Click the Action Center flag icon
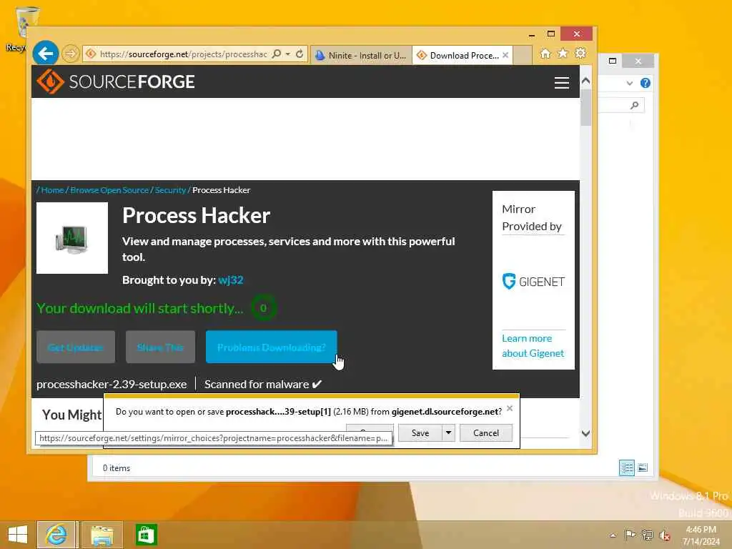This screenshot has width=732, height=549. (x=630, y=535)
